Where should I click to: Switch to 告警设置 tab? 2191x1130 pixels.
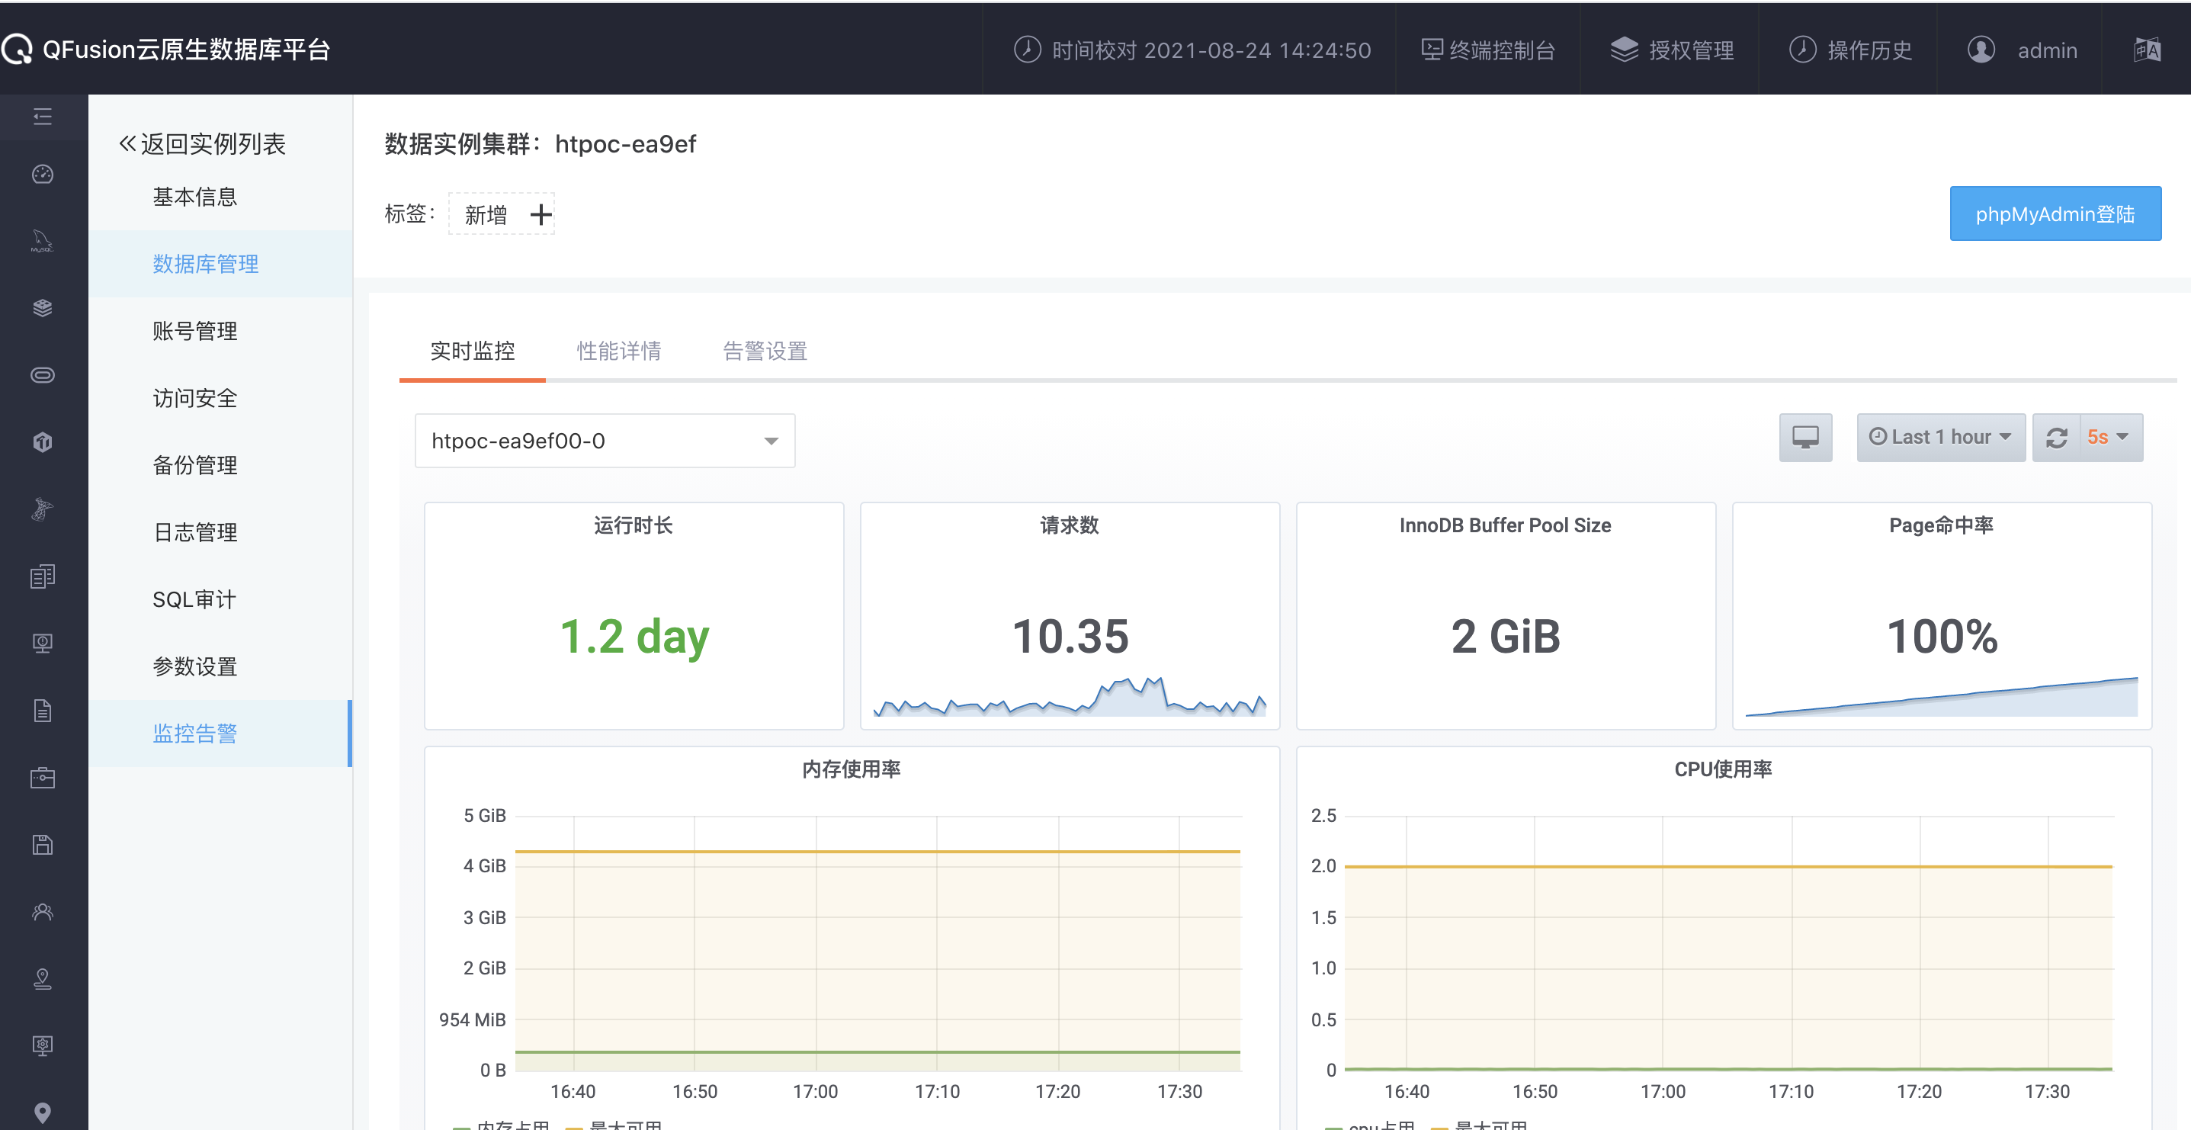[x=765, y=350]
